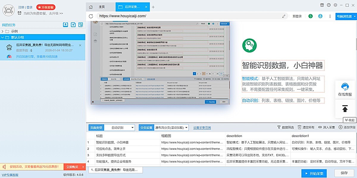357x178 pixels.
Task: Open the 电脑浏览器 dropdown
Action: click(x=345, y=16)
